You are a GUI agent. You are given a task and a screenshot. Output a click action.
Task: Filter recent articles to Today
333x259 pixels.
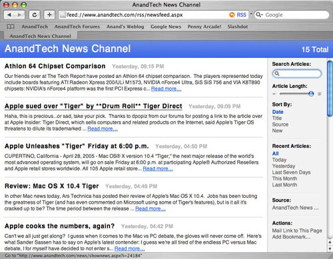279,160
